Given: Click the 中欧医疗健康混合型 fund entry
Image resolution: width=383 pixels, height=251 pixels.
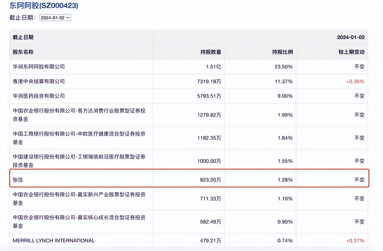Looking at the screenshot, I should pyautogui.click(x=77, y=138).
